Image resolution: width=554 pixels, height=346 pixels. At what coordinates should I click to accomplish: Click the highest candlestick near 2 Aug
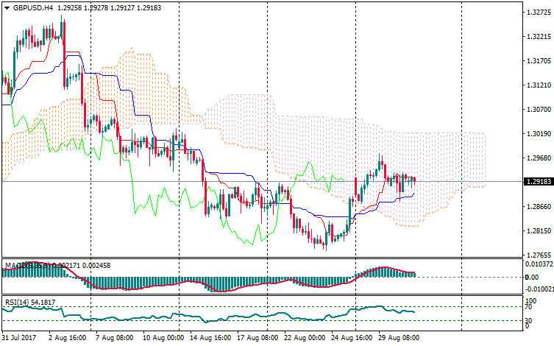(x=63, y=29)
